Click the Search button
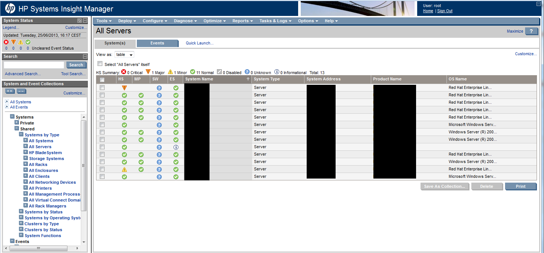The image size is (544, 253). (x=76, y=65)
